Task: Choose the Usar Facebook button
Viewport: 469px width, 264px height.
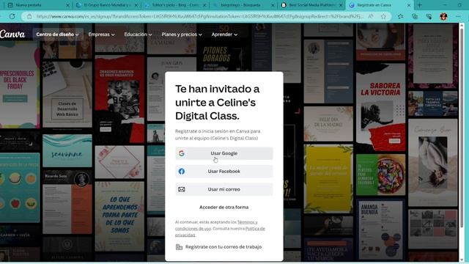Action: (224, 171)
